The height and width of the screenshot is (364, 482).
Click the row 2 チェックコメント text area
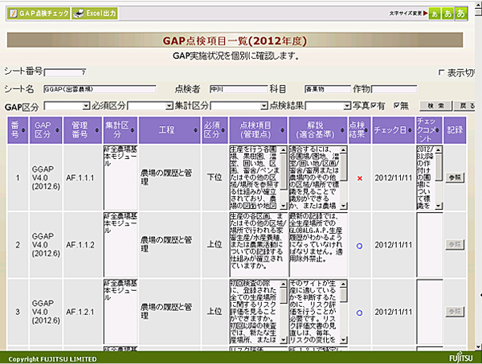click(430, 245)
